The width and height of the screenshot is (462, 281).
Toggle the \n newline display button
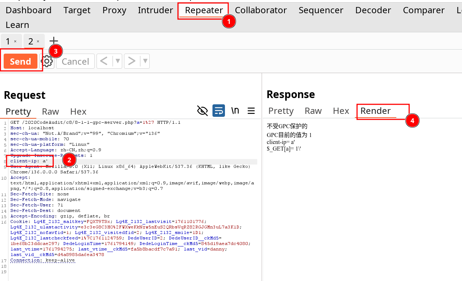[x=235, y=111]
